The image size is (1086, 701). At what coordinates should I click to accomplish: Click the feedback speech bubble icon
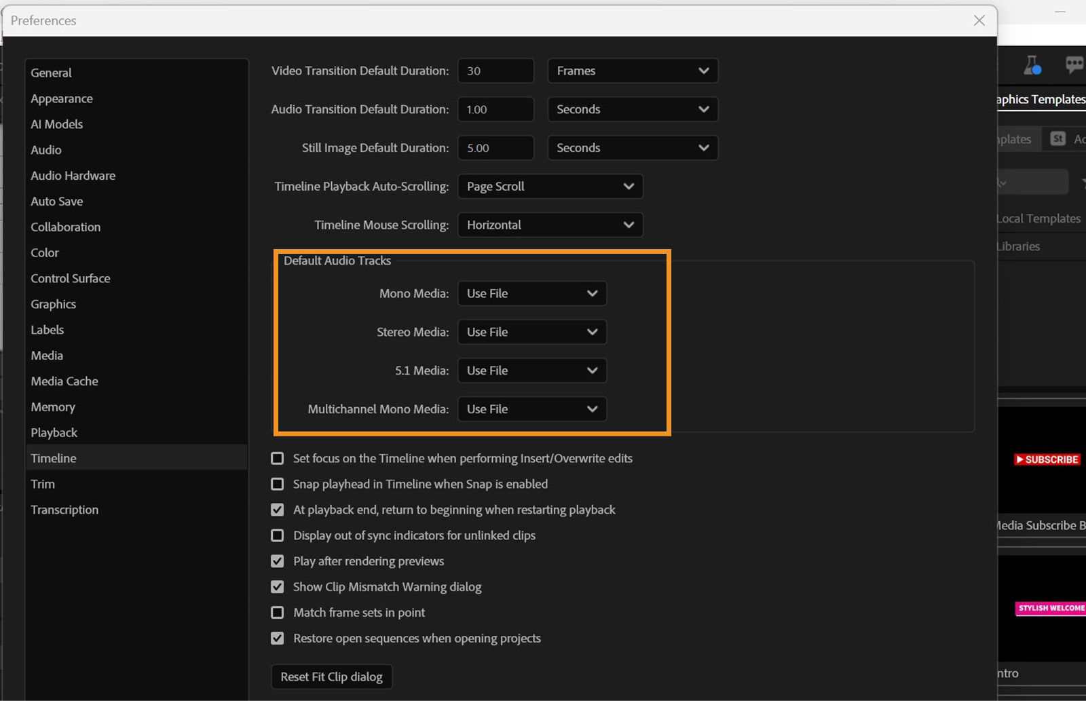click(x=1075, y=65)
